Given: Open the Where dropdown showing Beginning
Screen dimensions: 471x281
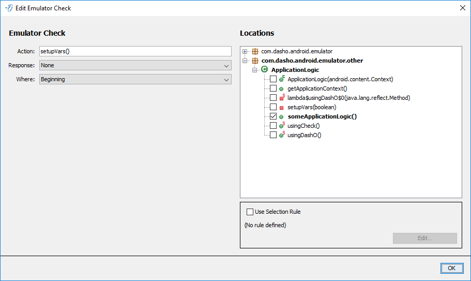Looking at the screenshot, I should (x=135, y=80).
